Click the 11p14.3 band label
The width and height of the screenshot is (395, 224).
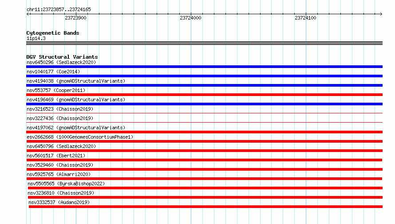(x=36, y=38)
